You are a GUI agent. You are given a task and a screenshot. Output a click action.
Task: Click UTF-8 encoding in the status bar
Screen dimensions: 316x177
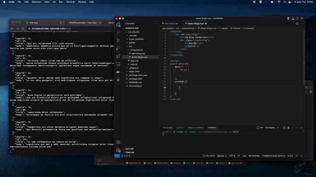(232, 156)
